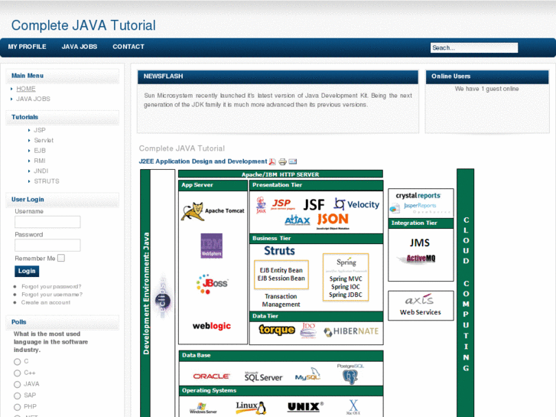Image resolution: width=556 pixels, height=417 pixels.
Task: Select the JAVA poll option
Action: (x=17, y=384)
